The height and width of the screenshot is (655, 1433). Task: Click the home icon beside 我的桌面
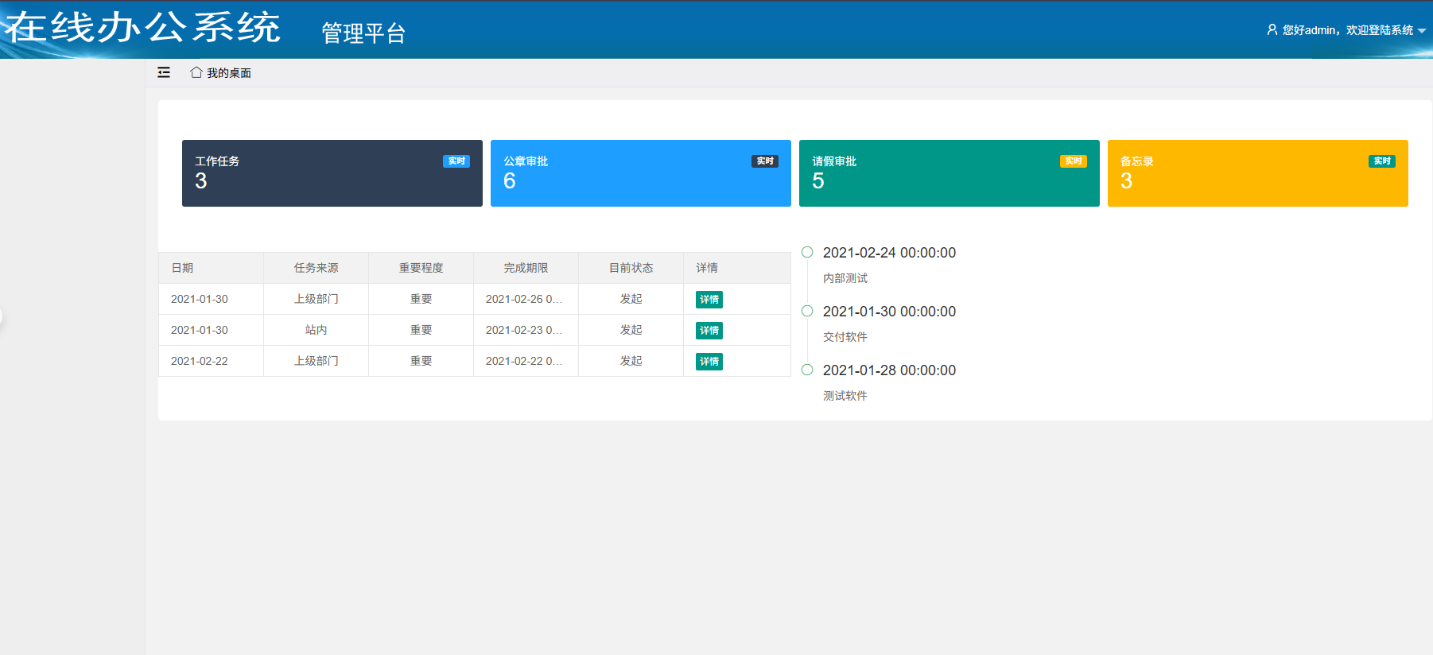[x=196, y=72]
